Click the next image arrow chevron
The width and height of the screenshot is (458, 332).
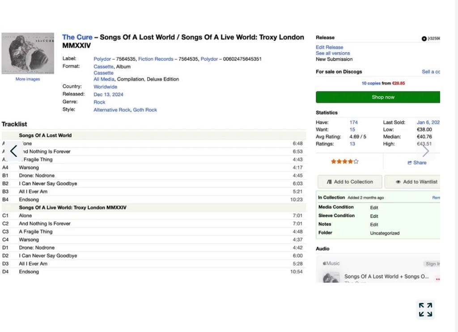click(425, 151)
